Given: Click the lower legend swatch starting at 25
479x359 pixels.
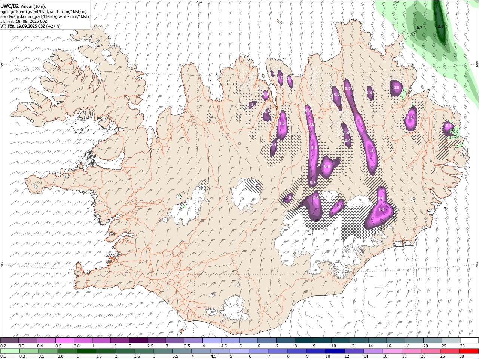Looking at the screenshot, I should pos(450,351).
